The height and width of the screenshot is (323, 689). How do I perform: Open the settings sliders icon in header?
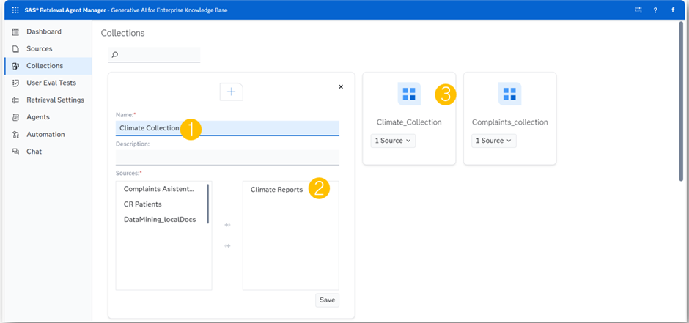point(638,10)
